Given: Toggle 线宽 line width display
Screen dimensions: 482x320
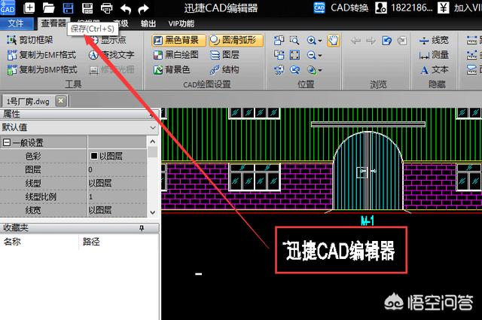Looking at the screenshot, I should tap(434, 40).
